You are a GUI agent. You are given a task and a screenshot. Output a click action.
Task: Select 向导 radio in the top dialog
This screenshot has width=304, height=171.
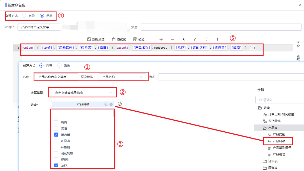[24, 16]
